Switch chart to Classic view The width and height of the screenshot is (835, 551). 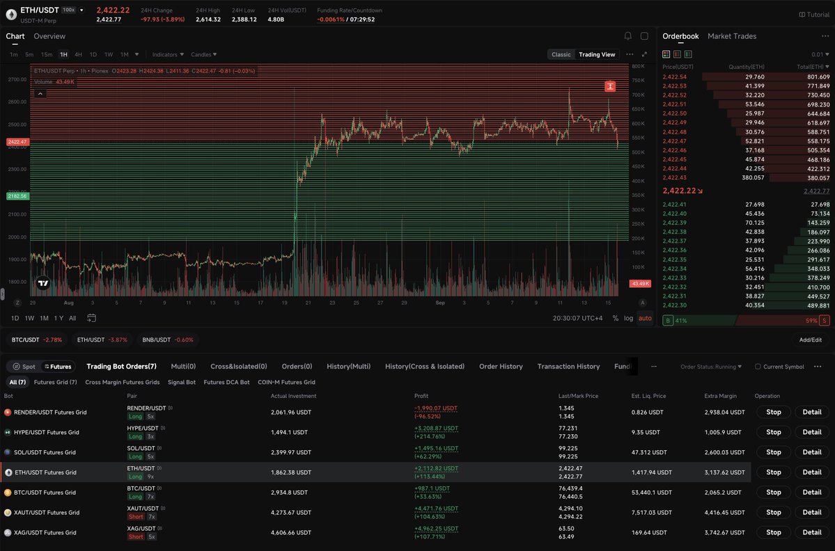point(561,54)
